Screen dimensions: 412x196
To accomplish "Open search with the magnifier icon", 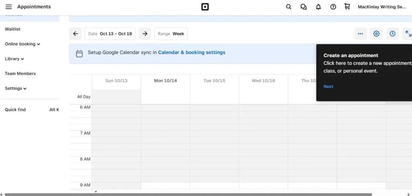I will click(288, 7).
